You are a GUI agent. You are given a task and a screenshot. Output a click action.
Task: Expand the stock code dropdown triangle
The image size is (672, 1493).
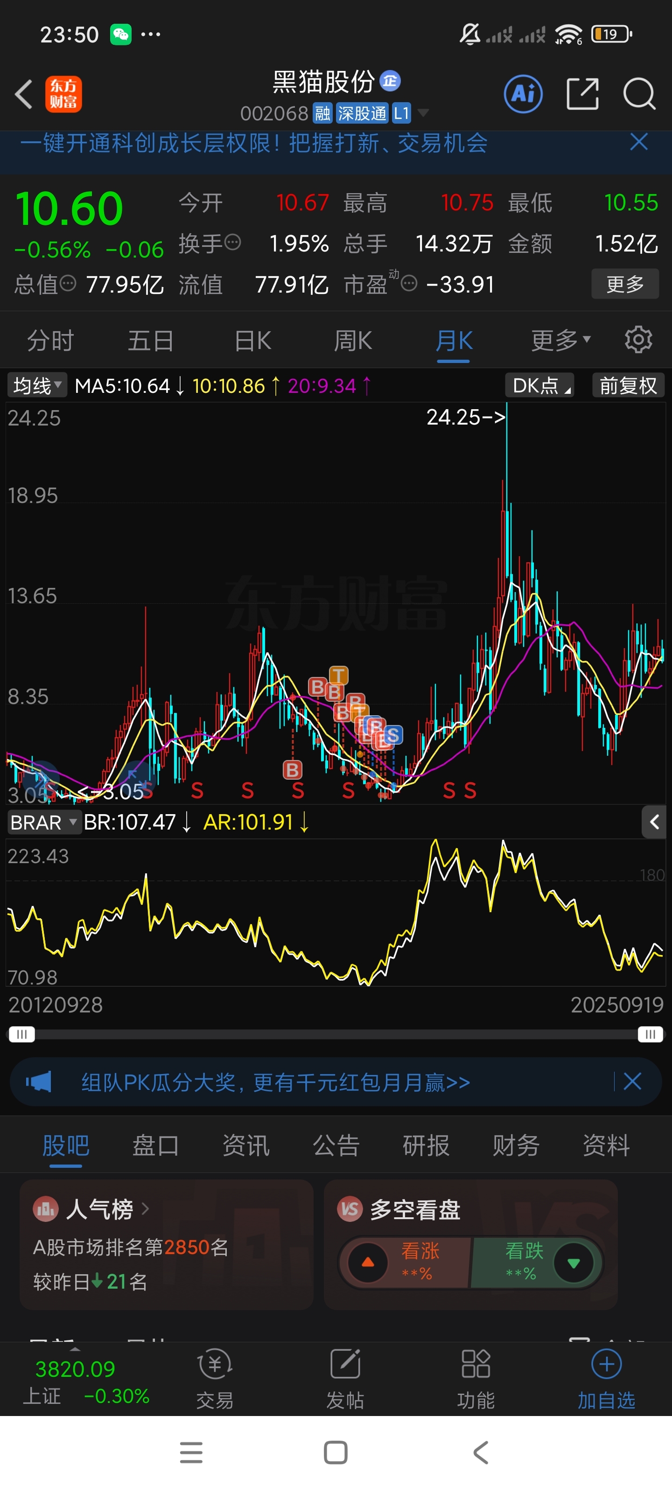point(423,112)
